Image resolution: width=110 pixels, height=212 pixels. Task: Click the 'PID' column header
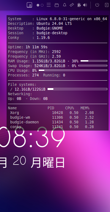[51, 108]
